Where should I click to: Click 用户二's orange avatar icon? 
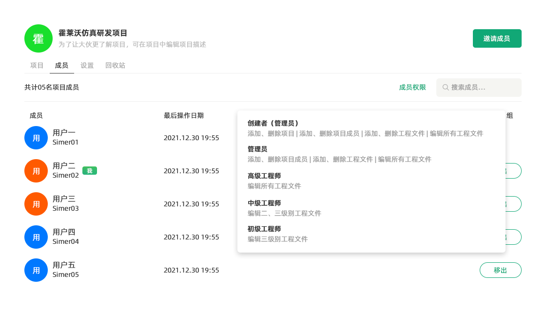coord(36,171)
